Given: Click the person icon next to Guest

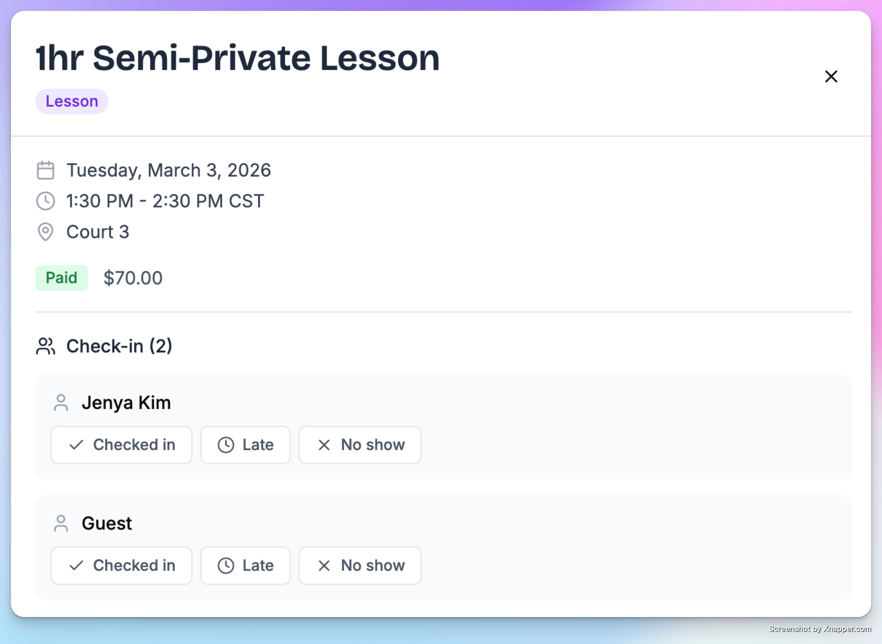Looking at the screenshot, I should point(61,524).
